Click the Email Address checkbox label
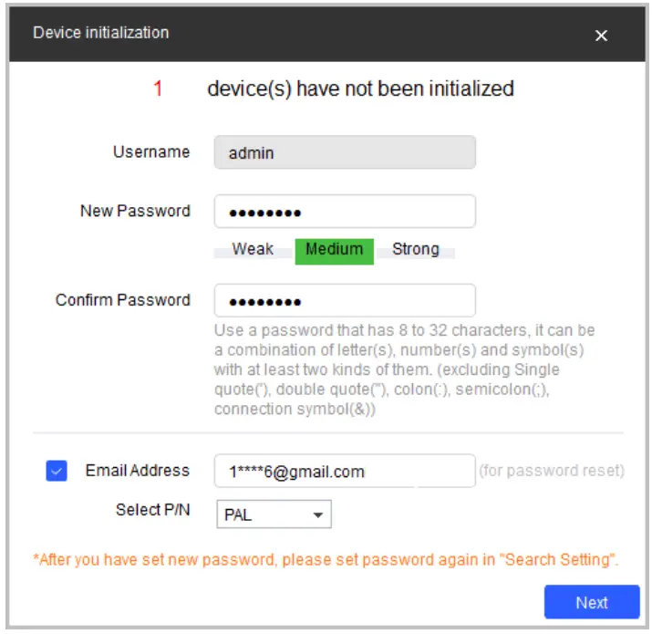This screenshot has width=652, height=634. [x=138, y=471]
